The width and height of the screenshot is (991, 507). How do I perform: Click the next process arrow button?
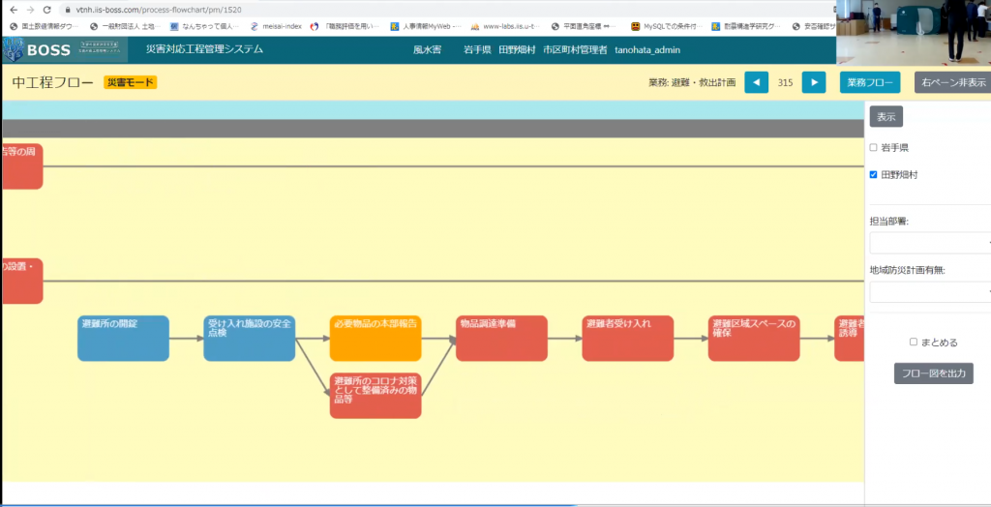(814, 83)
